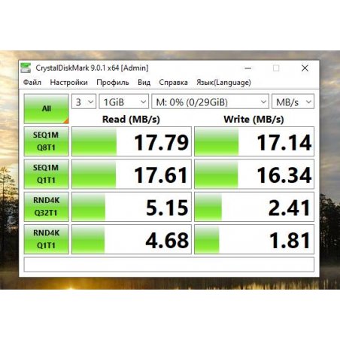Open the Вид menu
340x340 pixels.
click(144, 83)
